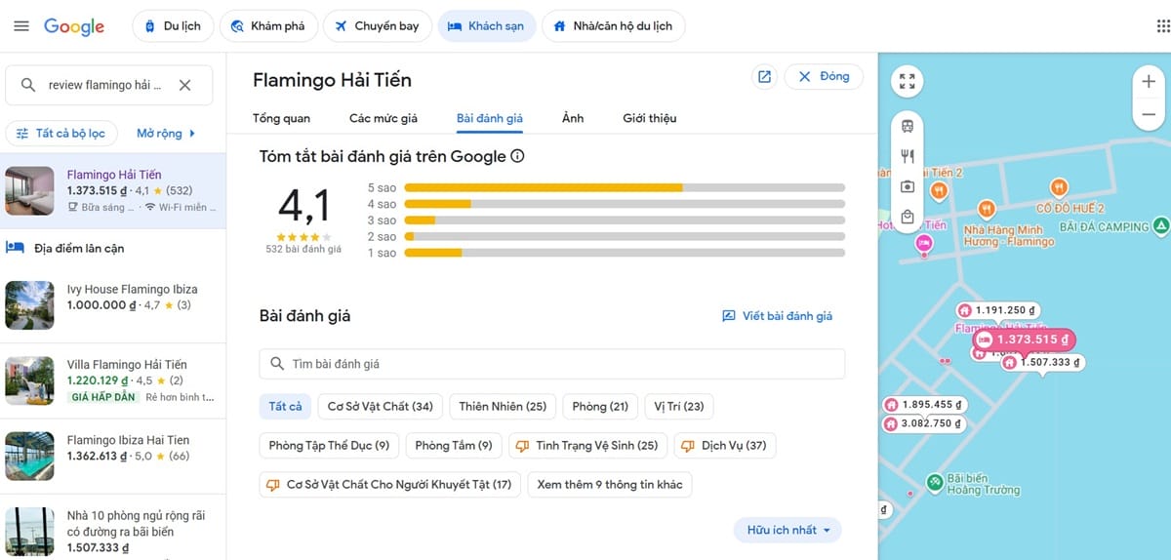The height and width of the screenshot is (560, 1171).
Task: Filter reviews by Phòng Tắm (9)
Action: (454, 446)
